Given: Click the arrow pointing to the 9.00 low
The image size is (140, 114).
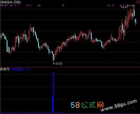Looking at the screenshot, I should coord(55,64).
